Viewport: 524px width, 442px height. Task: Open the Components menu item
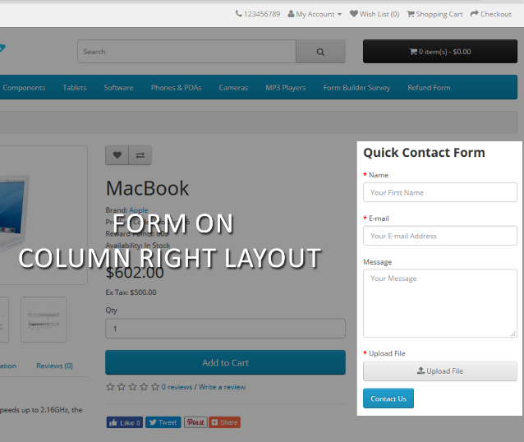click(24, 88)
